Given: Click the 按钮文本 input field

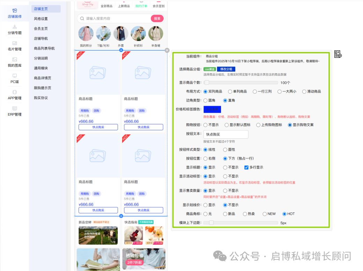Looking at the screenshot, I should 226,134.
